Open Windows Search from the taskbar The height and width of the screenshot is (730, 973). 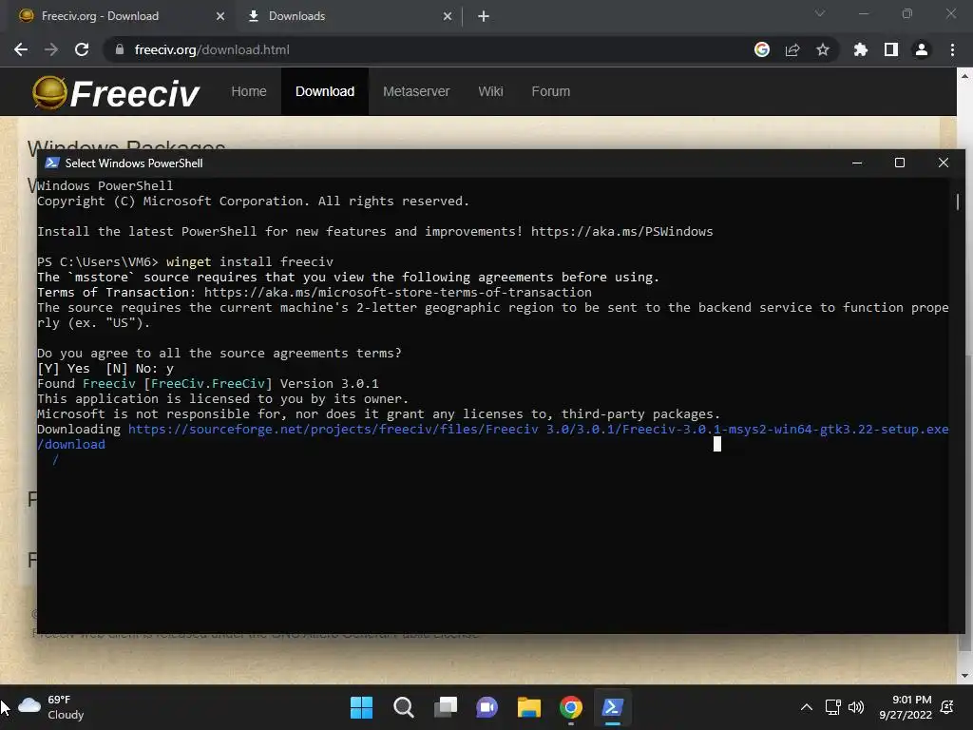click(x=404, y=707)
